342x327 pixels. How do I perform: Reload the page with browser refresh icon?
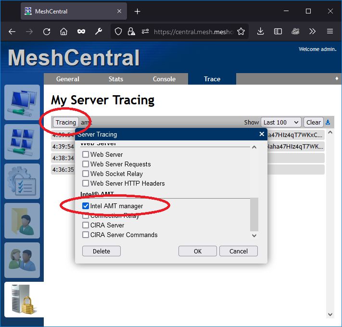pyautogui.click(x=47, y=32)
